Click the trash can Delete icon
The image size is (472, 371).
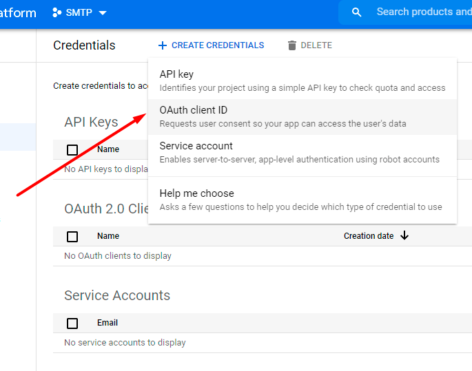coord(292,45)
